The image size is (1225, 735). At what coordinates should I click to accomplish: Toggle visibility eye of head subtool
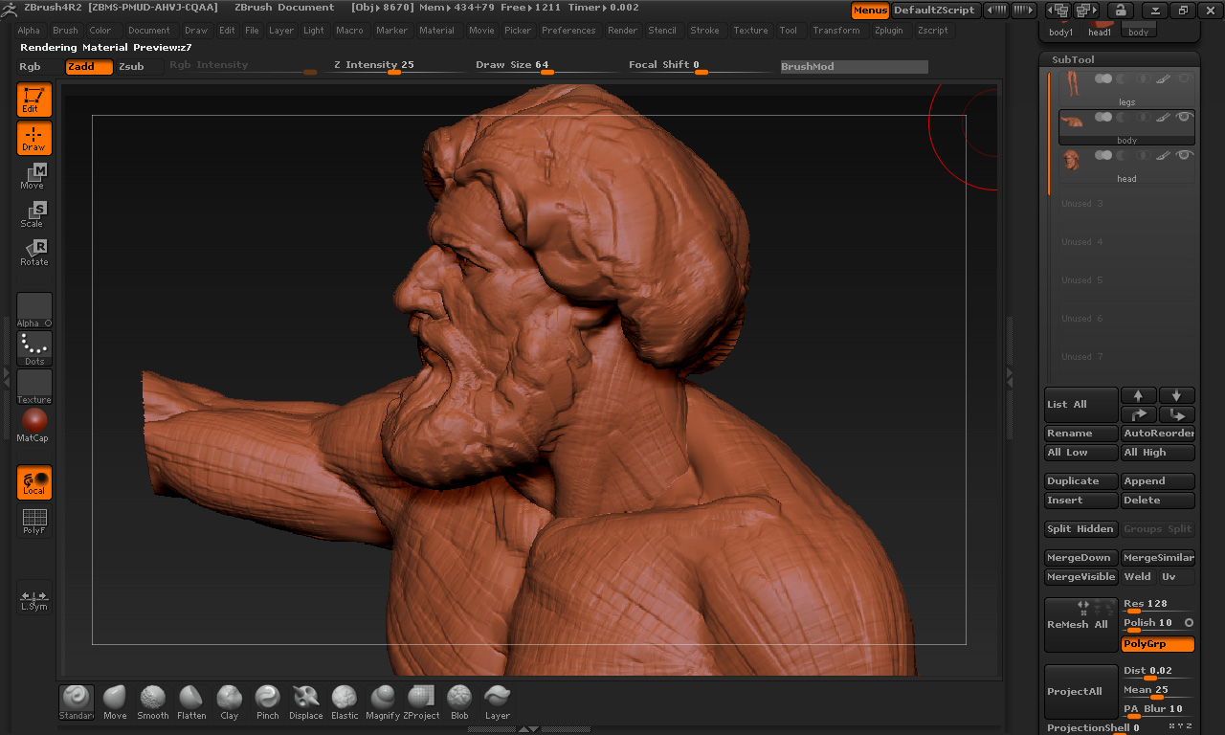1184,155
